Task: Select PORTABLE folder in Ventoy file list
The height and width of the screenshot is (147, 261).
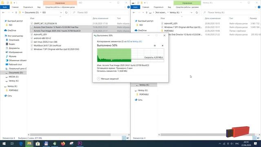Action: 169,31
